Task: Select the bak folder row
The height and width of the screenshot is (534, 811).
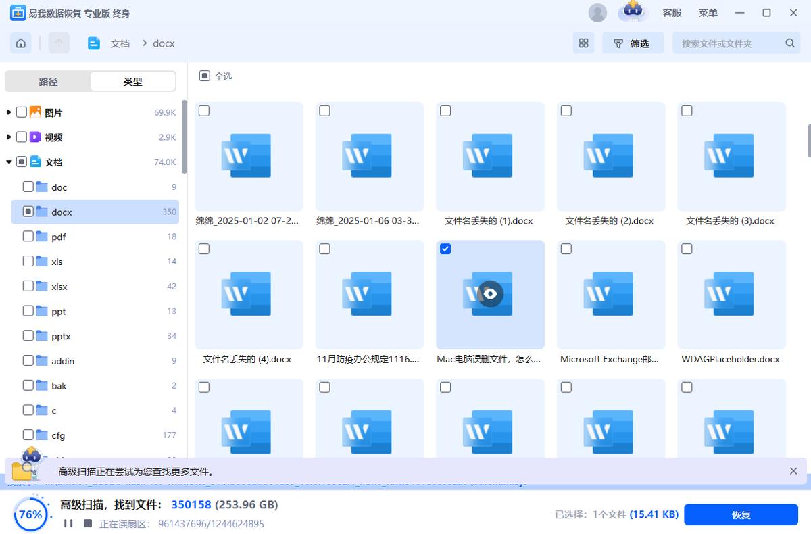Action: [95, 385]
